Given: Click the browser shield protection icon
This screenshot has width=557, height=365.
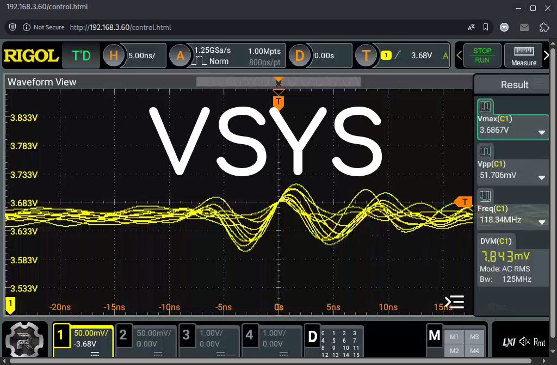Looking at the screenshot, I should pyautogui.click(x=13, y=27).
